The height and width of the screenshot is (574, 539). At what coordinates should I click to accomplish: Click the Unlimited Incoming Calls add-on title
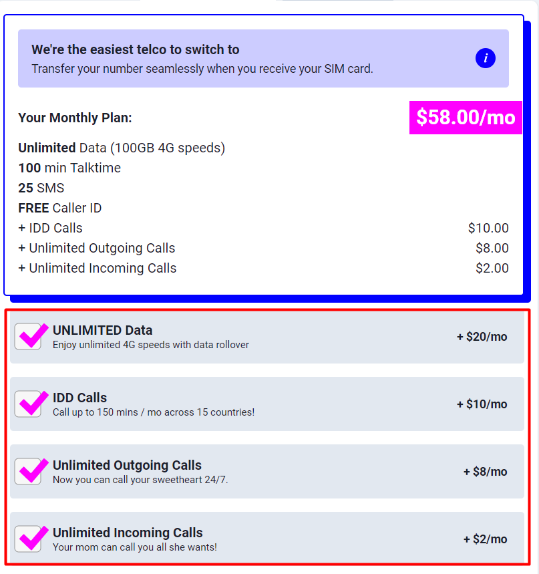point(128,533)
